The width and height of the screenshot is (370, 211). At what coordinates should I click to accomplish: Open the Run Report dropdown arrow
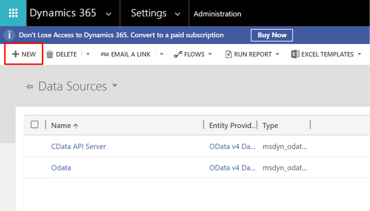(x=277, y=54)
